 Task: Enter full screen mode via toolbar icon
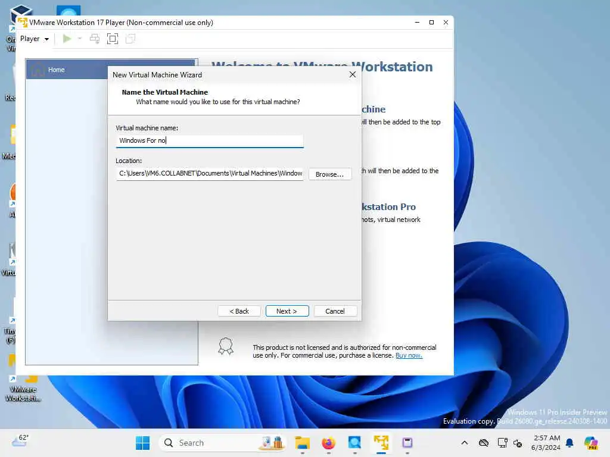point(113,39)
